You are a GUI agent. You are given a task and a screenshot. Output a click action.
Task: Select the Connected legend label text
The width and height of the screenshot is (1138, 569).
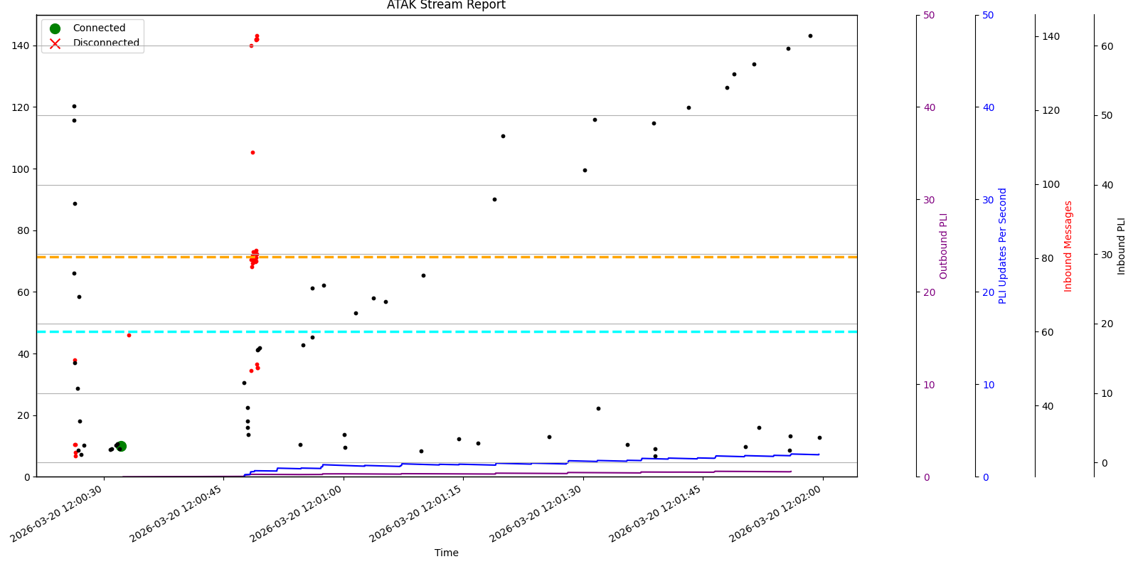pyautogui.click(x=99, y=28)
